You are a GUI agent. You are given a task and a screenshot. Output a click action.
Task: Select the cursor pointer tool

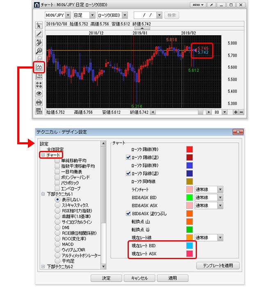tap(39, 25)
